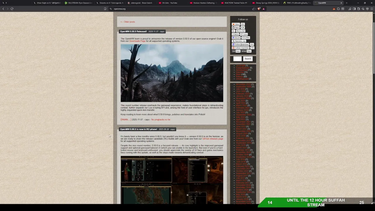
Task: Switch to the Ethan Ralph on X tab
Action: click(47, 3)
